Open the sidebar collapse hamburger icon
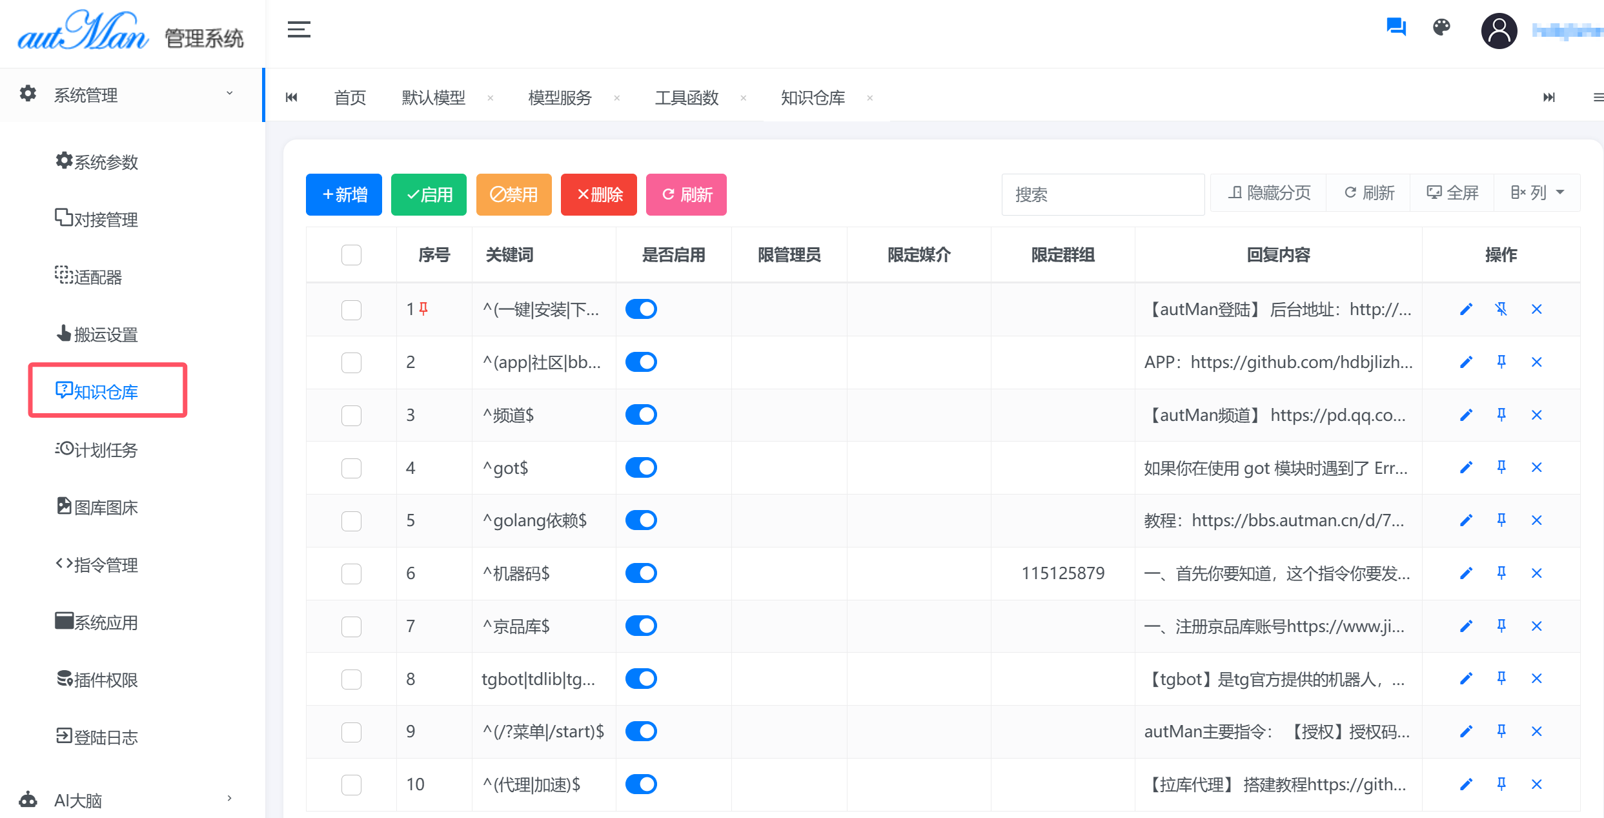The width and height of the screenshot is (1604, 818). coord(299,29)
